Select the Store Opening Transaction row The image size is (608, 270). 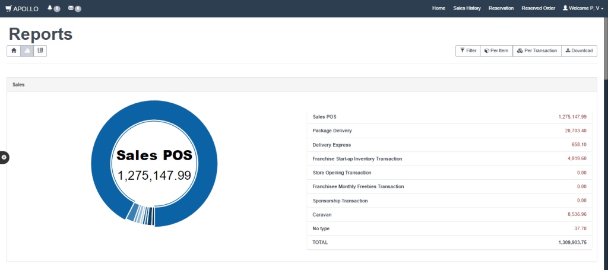[449, 173]
